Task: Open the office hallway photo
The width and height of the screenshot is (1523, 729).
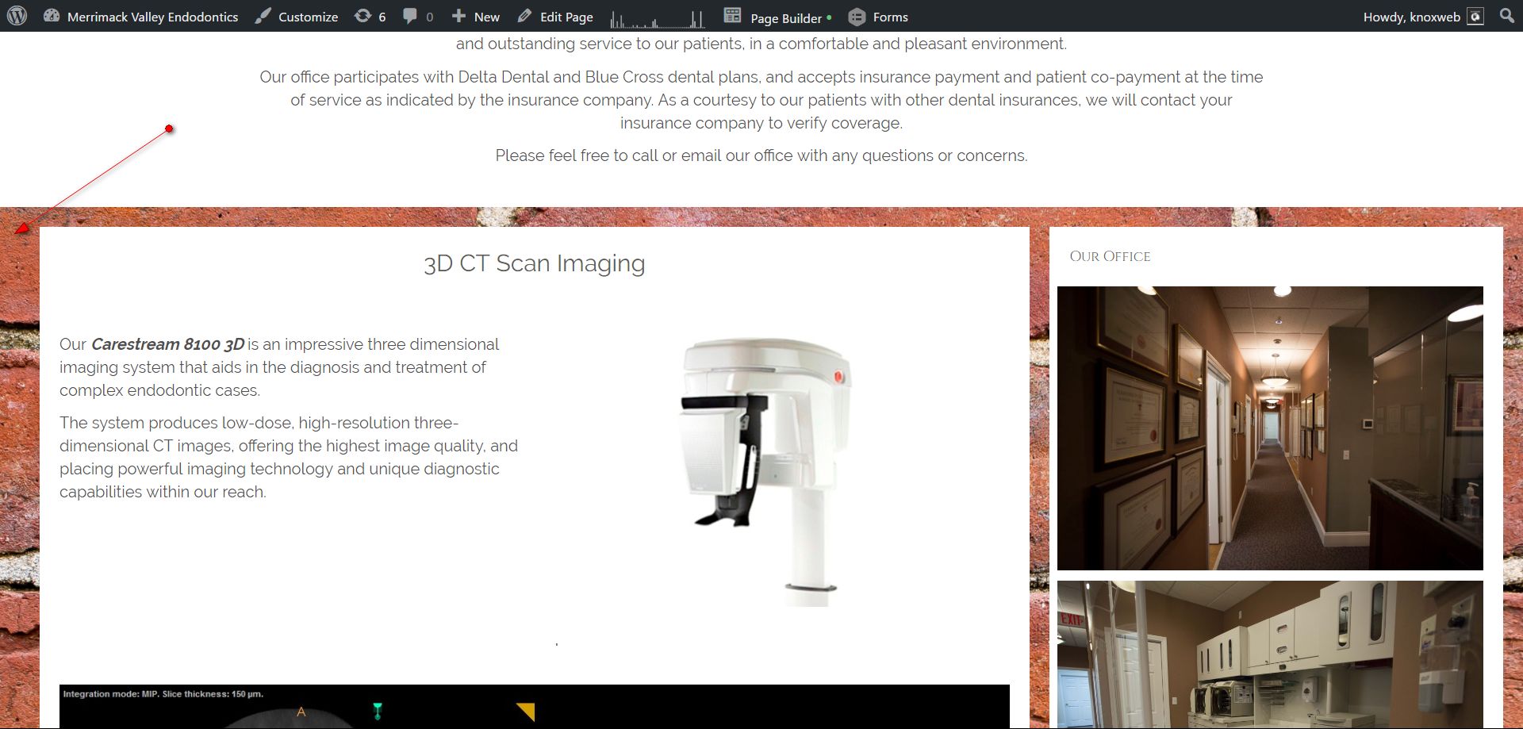Action: coord(1270,428)
